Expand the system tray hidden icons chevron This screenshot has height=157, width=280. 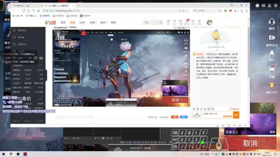(x=213, y=154)
